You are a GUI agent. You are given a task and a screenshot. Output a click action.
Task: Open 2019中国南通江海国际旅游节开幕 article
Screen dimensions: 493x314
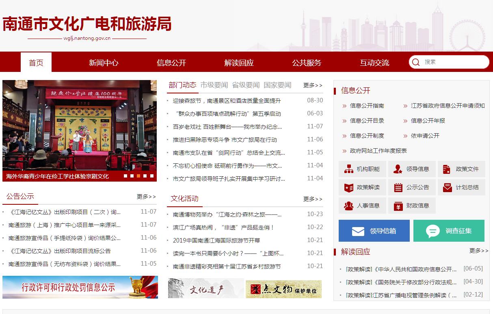(x=216, y=240)
